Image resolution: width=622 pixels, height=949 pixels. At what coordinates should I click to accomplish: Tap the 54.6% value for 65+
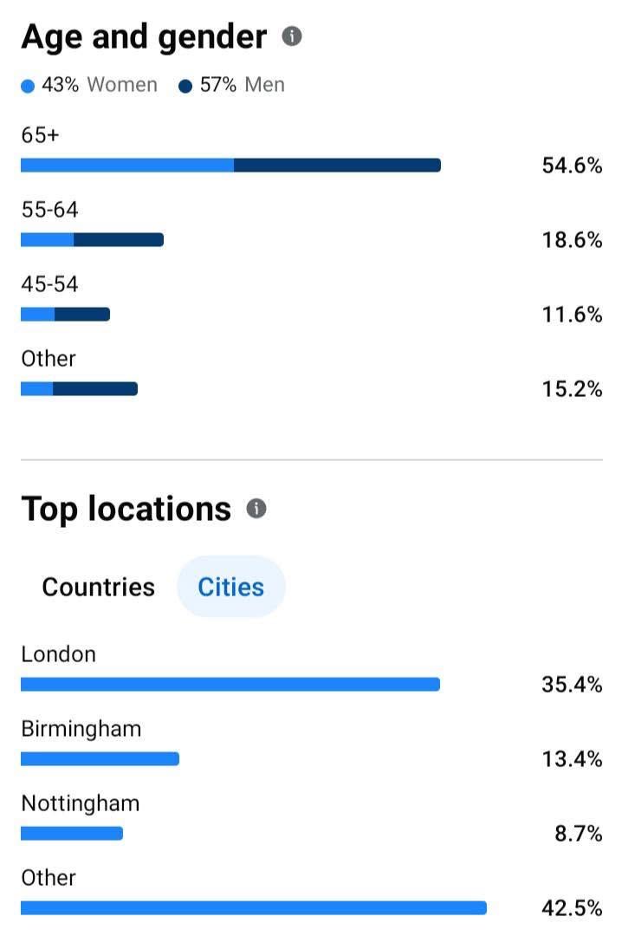(x=572, y=166)
